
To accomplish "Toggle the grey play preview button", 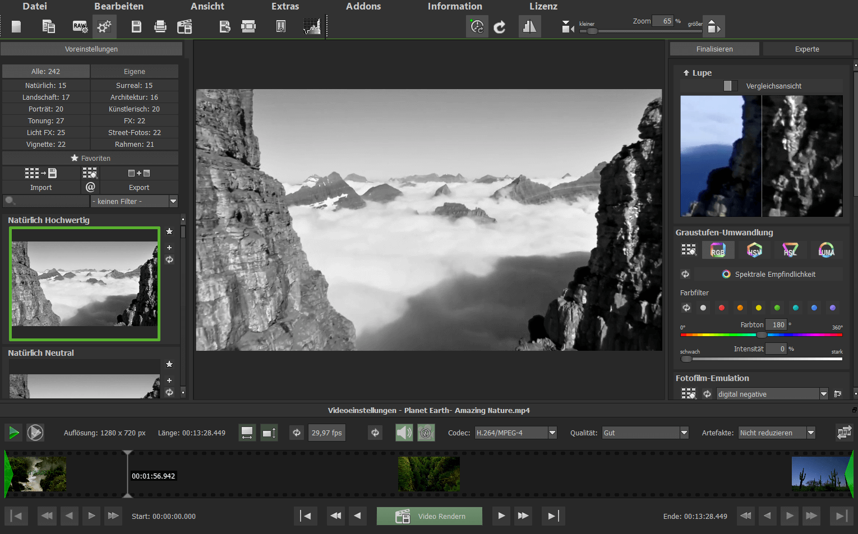I will 35,433.
